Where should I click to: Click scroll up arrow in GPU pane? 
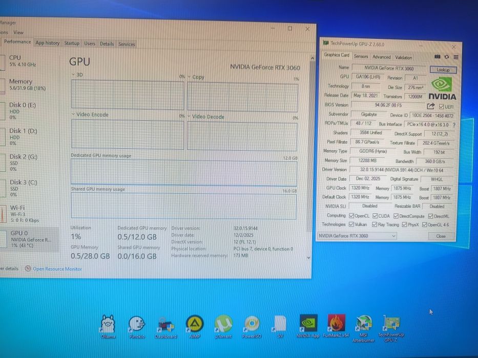(312, 58)
